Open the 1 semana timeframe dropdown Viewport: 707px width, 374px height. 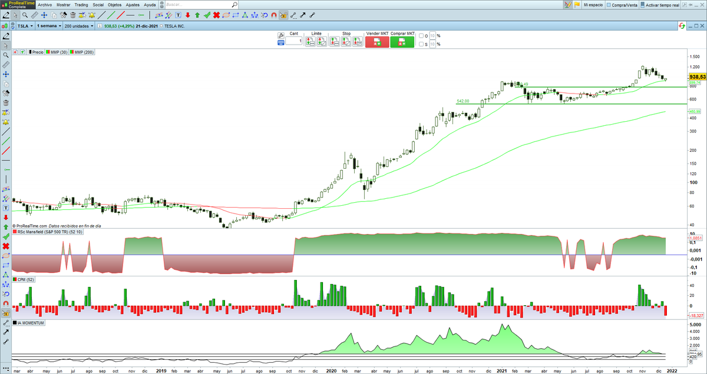click(49, 26)
